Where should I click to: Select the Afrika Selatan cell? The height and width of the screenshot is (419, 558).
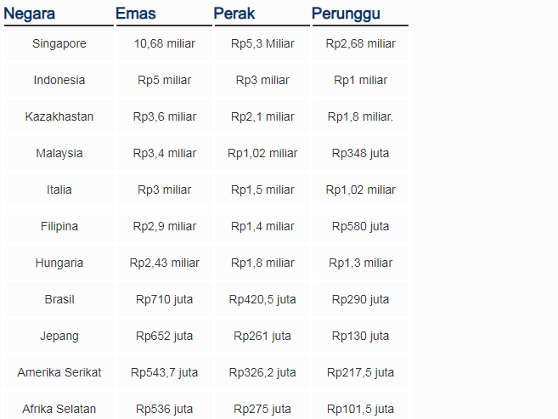point(59,409)
